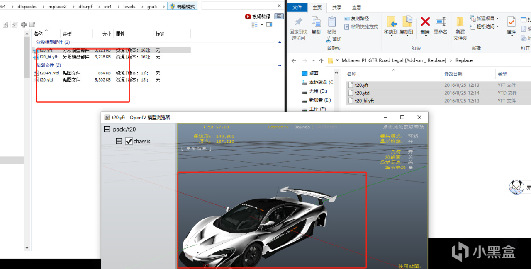The image size is (531, 269).
Task: Sort OpenIV list by 属性 column
Action: pos(120,34)
